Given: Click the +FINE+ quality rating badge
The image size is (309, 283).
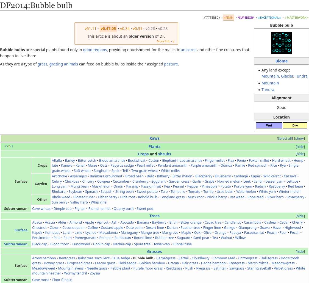Looking at the screenshot, I should click(229, 18).
